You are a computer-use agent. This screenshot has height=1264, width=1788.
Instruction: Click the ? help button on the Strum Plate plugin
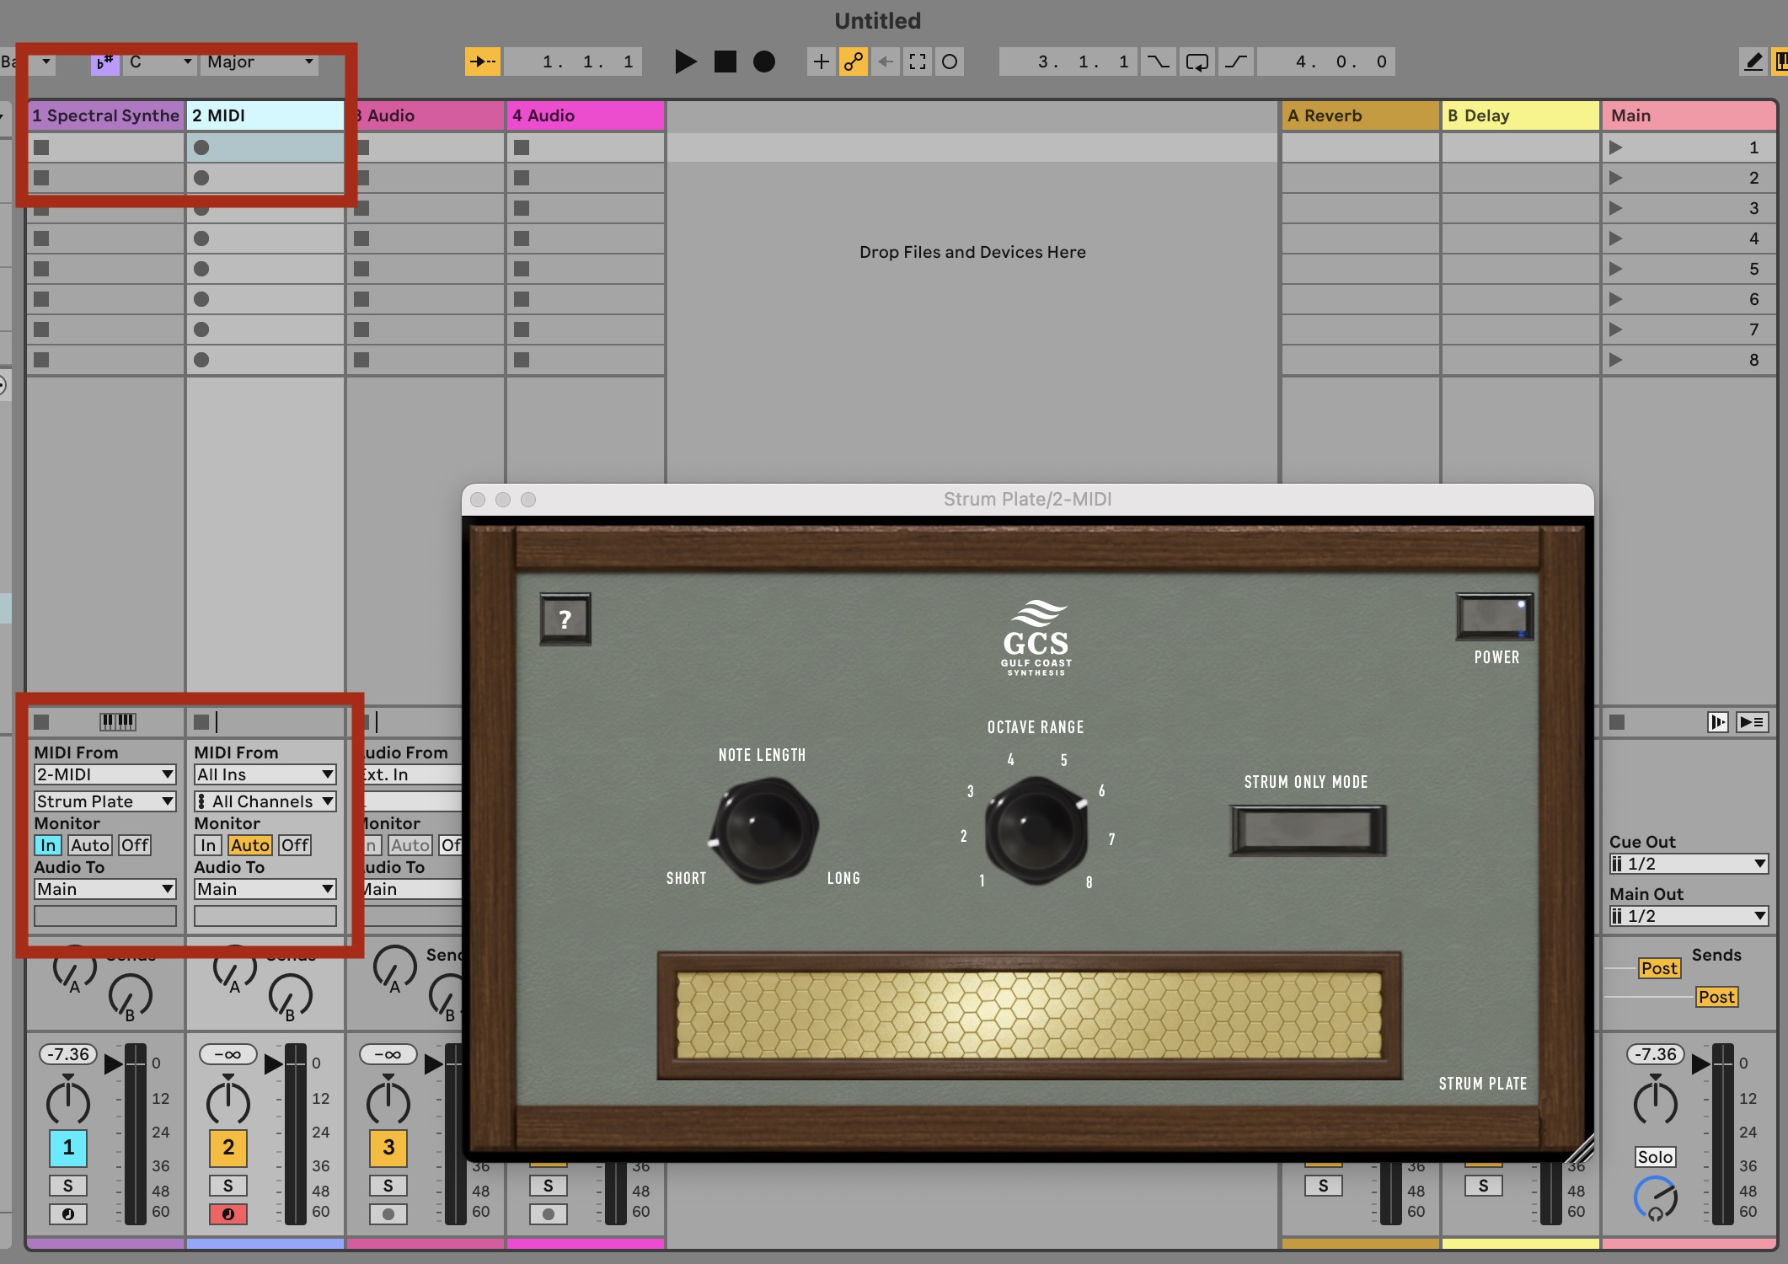(565, 619)
